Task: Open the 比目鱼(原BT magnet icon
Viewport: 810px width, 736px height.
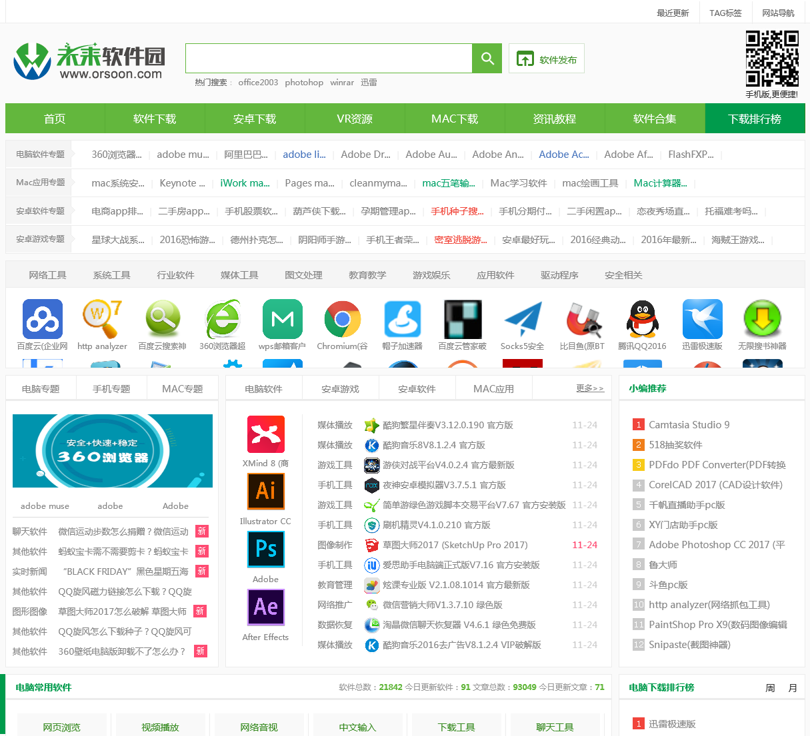Action: (583, 319)
